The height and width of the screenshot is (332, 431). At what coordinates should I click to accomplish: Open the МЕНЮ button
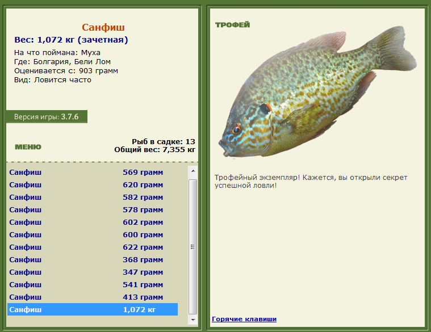point(28,147)
